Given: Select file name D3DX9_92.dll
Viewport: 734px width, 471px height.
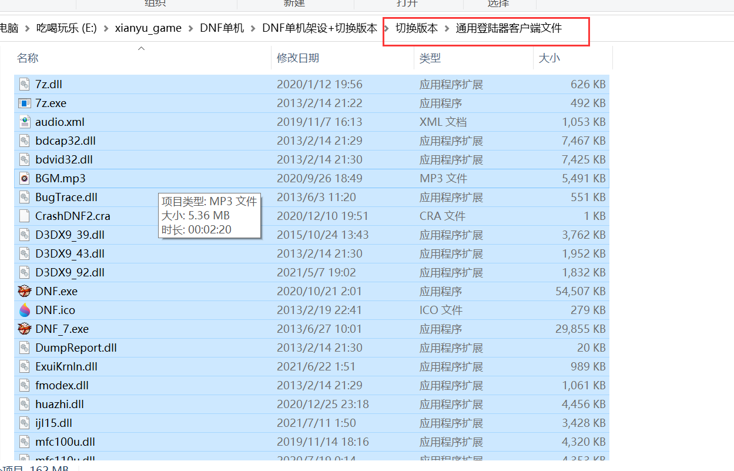Looking at the screenshot, I should point(70,272).
